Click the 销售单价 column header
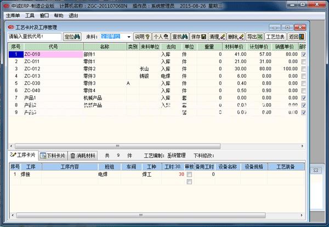 point(285,47)
